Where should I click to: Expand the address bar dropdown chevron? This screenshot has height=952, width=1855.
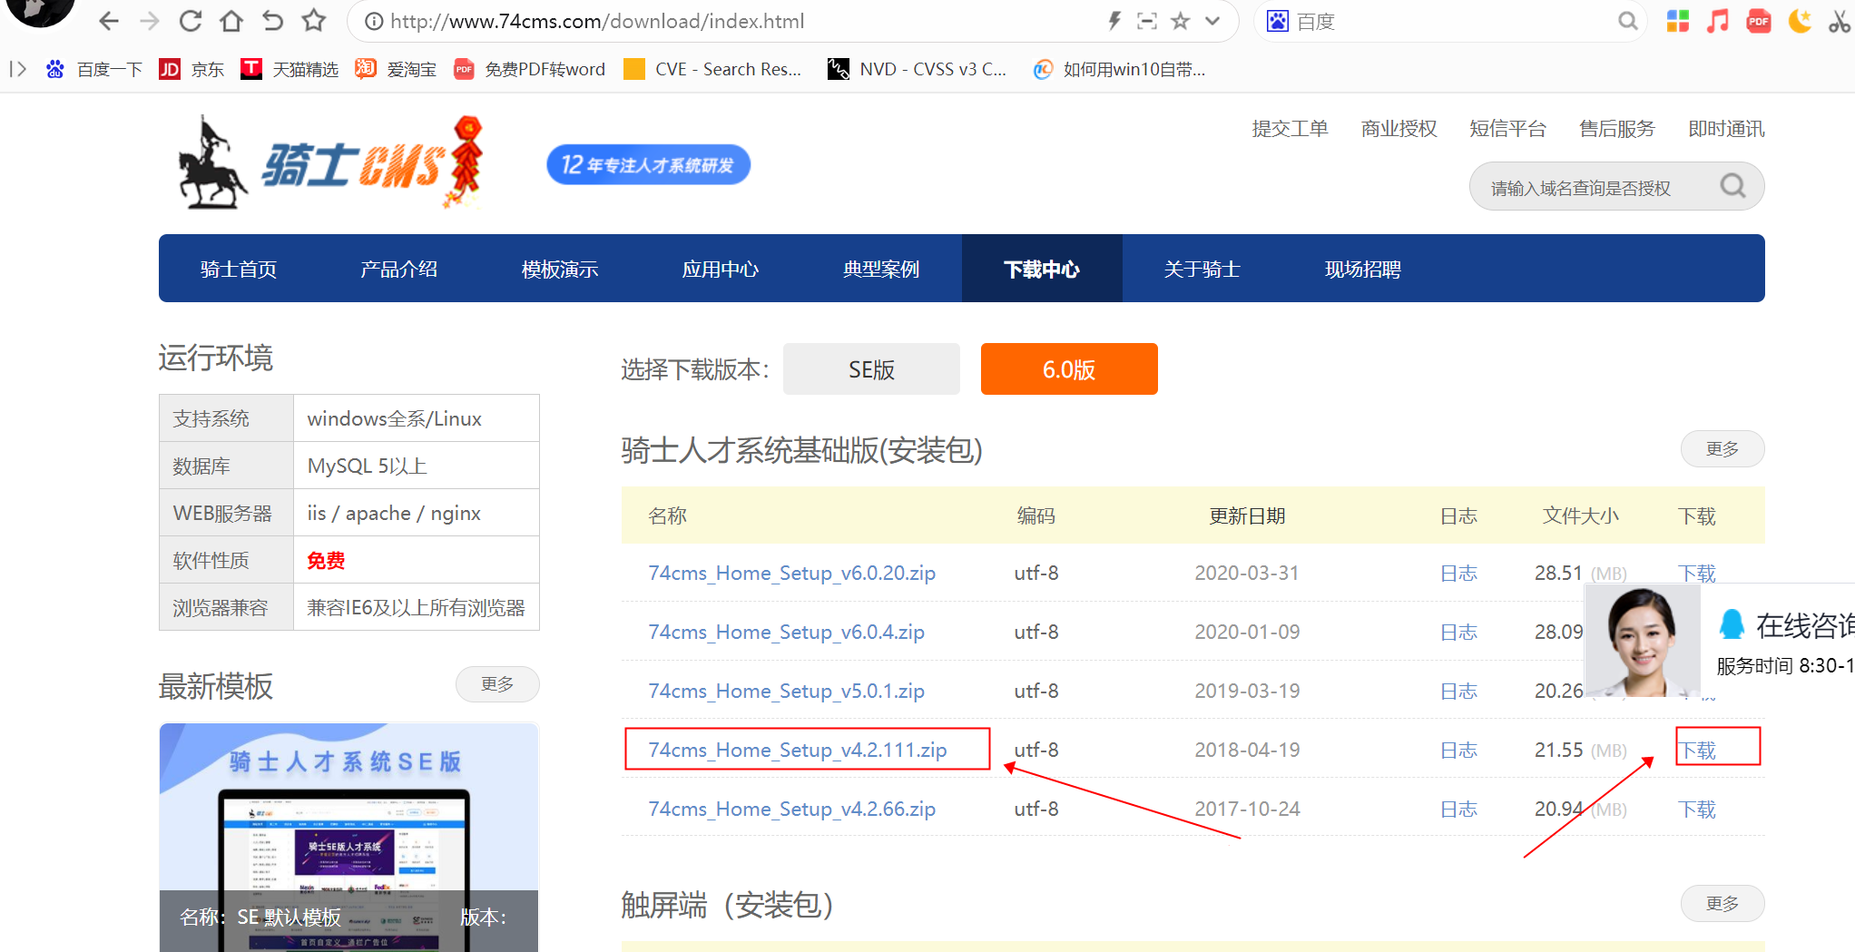pos(1213,20)
